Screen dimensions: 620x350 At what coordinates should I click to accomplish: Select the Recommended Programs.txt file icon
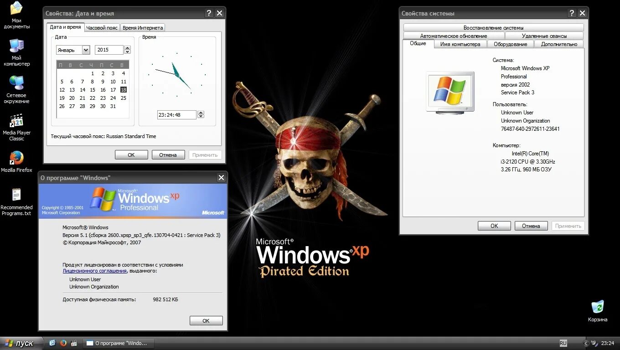point(16,202)
